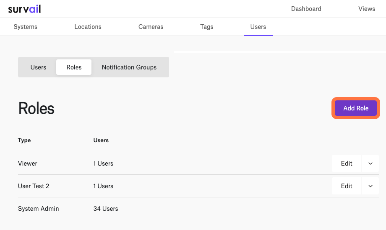The image size is (386, 230).
Task: Edit the User Test 2 role
Action: click(347, 186)
